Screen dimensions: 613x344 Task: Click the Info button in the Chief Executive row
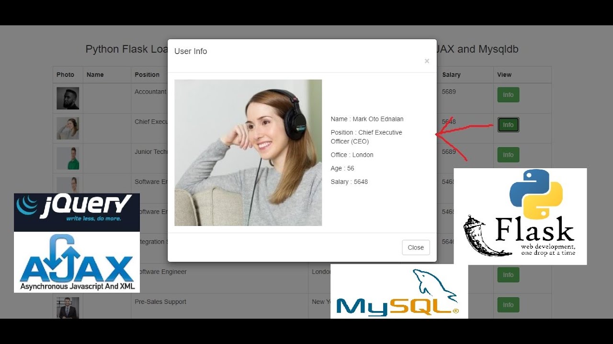click(x=508, y=125)
